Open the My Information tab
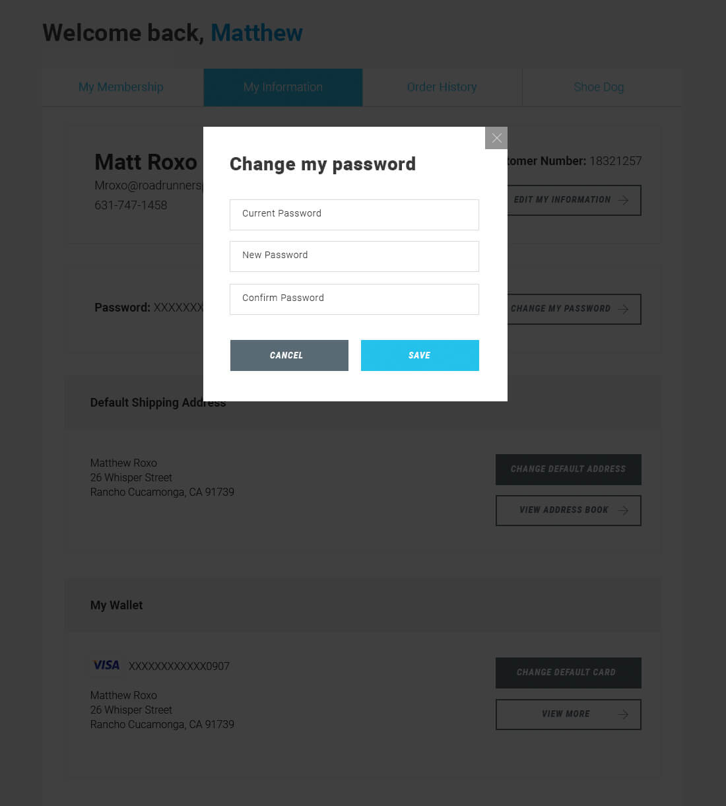The height and width of the screenshot is (806, 726). (x=283, y=87)
